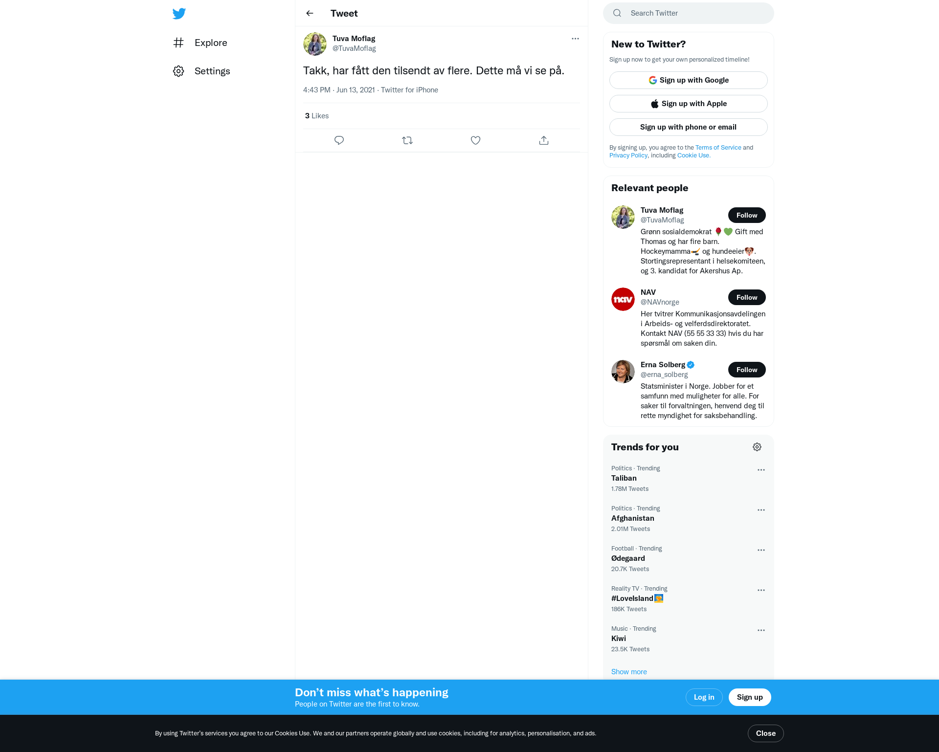Open the Twitter for iPhone source link
The image size is (939, 752).
(x=409, y=90)
